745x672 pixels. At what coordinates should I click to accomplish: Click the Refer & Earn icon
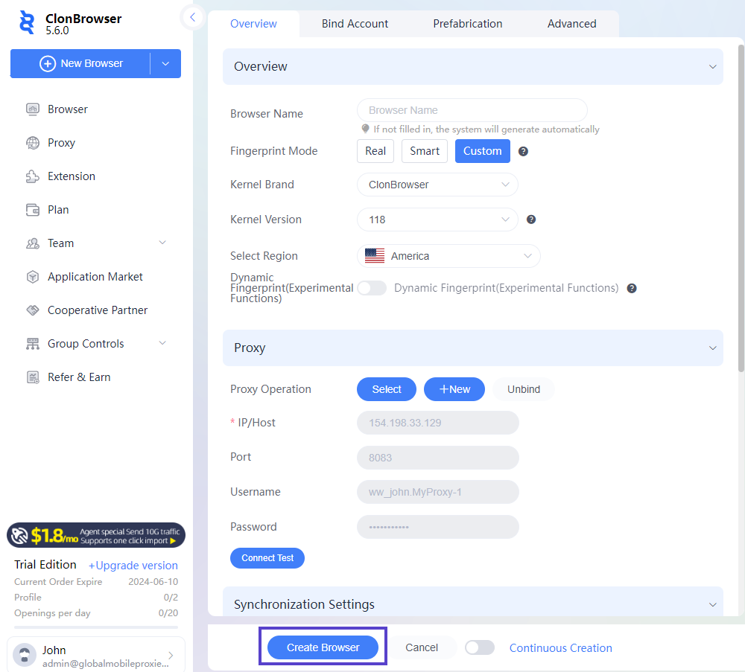click(x=33, y=377)
